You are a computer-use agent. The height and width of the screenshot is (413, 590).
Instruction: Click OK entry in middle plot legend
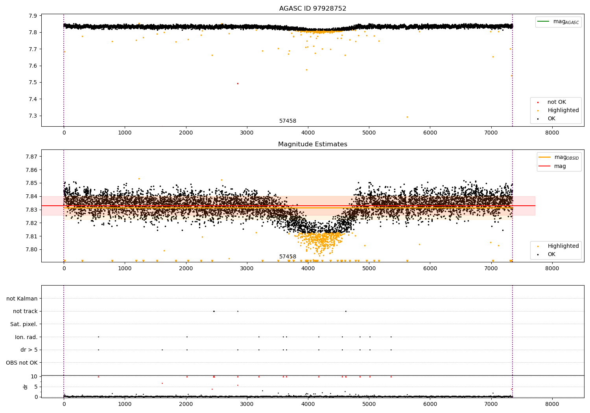click(546, 254)
